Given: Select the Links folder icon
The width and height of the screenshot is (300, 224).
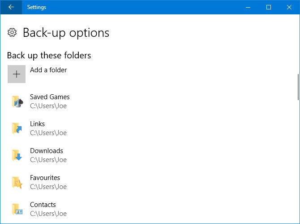Looking at the screenshot, I should 17,128.
